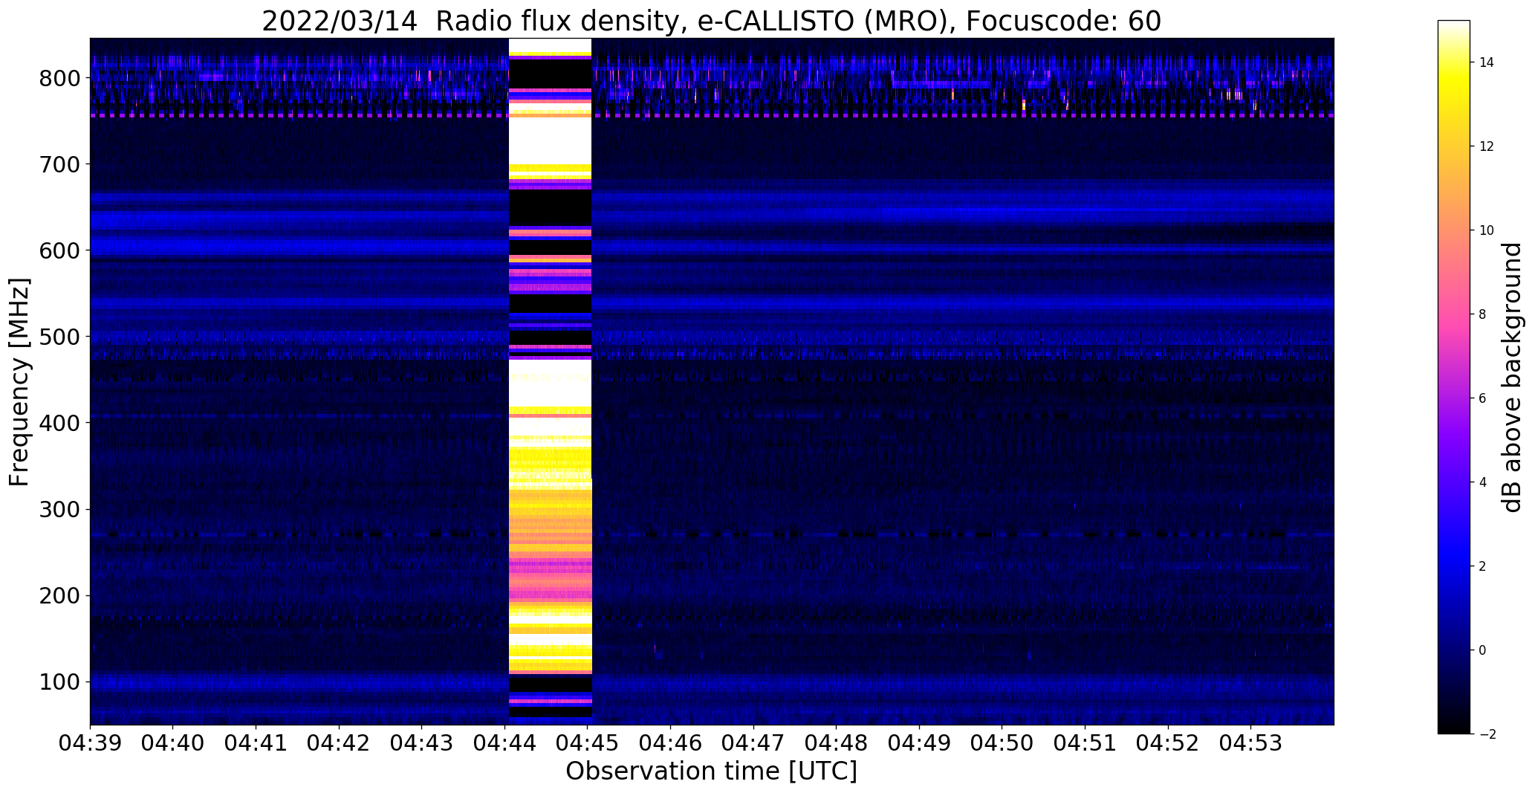The image size is (1535, 793).
Task: Click the 04:39 time tick label
Action: [90, 743]
